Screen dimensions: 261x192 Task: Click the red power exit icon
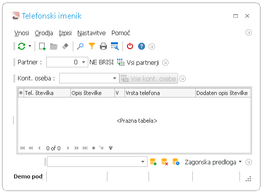130,46
